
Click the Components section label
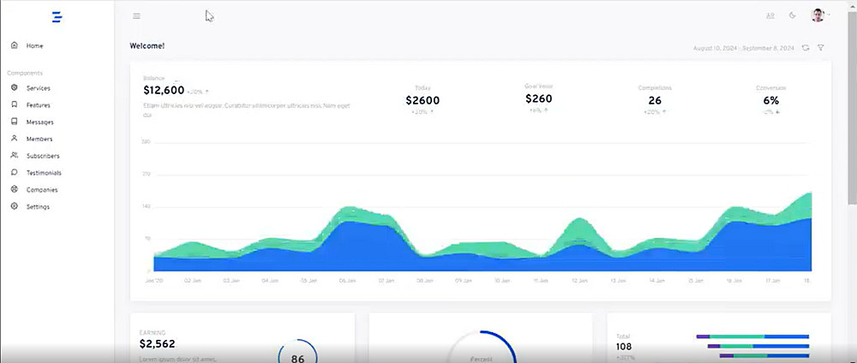point(25,73)
